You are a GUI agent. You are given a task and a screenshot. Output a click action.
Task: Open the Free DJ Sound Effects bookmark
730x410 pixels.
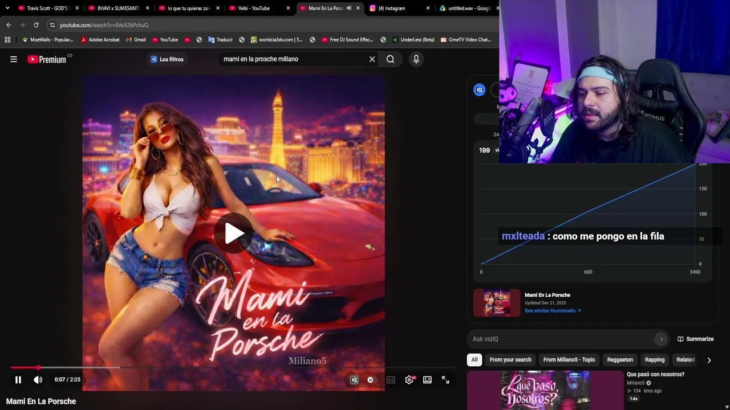347,40
